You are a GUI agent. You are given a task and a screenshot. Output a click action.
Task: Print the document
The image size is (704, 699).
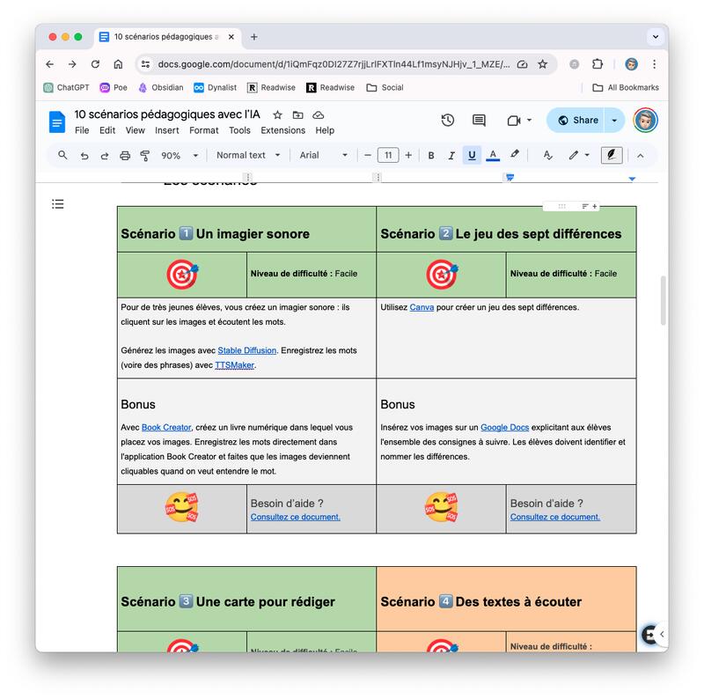point(125,156)
